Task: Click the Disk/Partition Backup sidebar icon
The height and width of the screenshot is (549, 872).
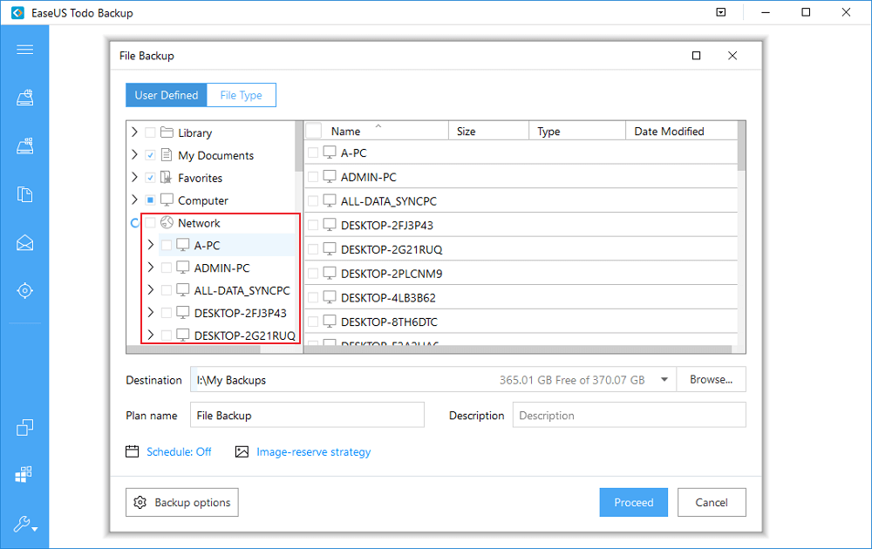Action: (x=24, y=98)
